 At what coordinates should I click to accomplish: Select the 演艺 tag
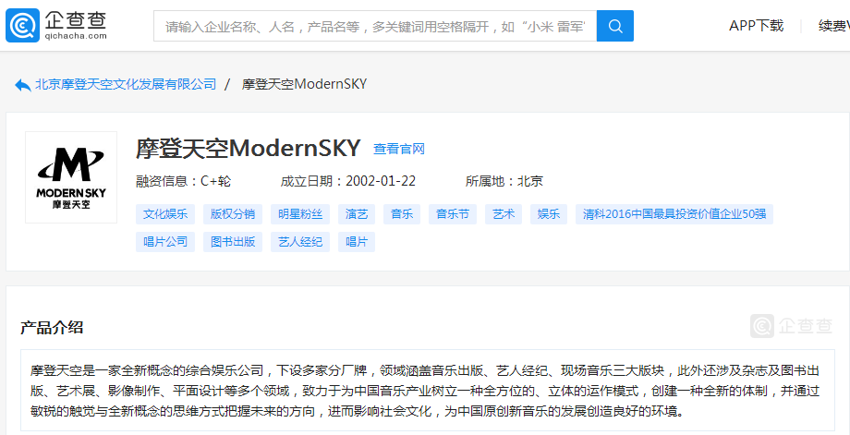click(357, 214)
